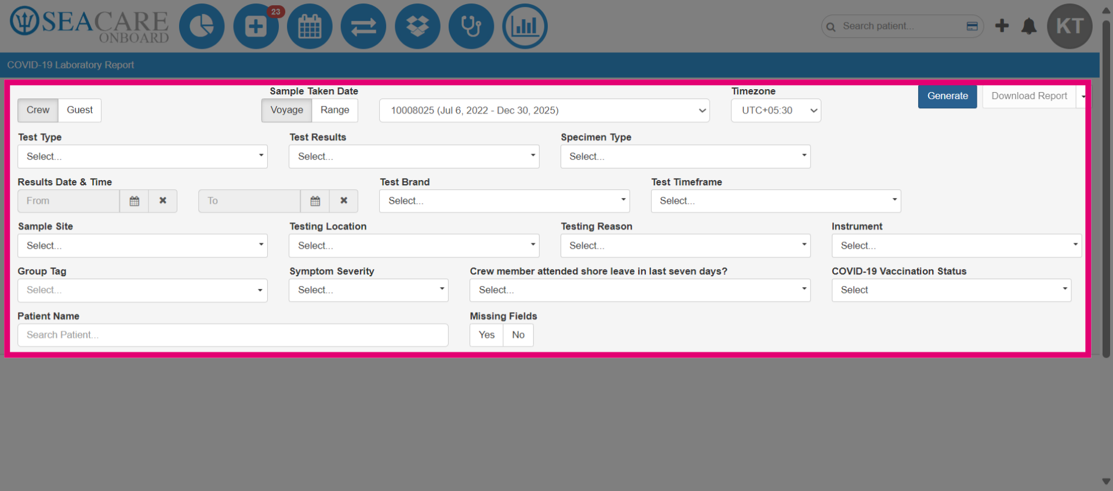Click the Download Report button
The height and width of the screenshot is (491, 1113).
tap(1029, 96)
